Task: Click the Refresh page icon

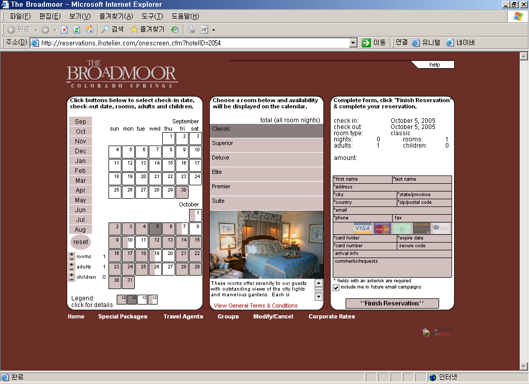Action: [x=76, y=29]
